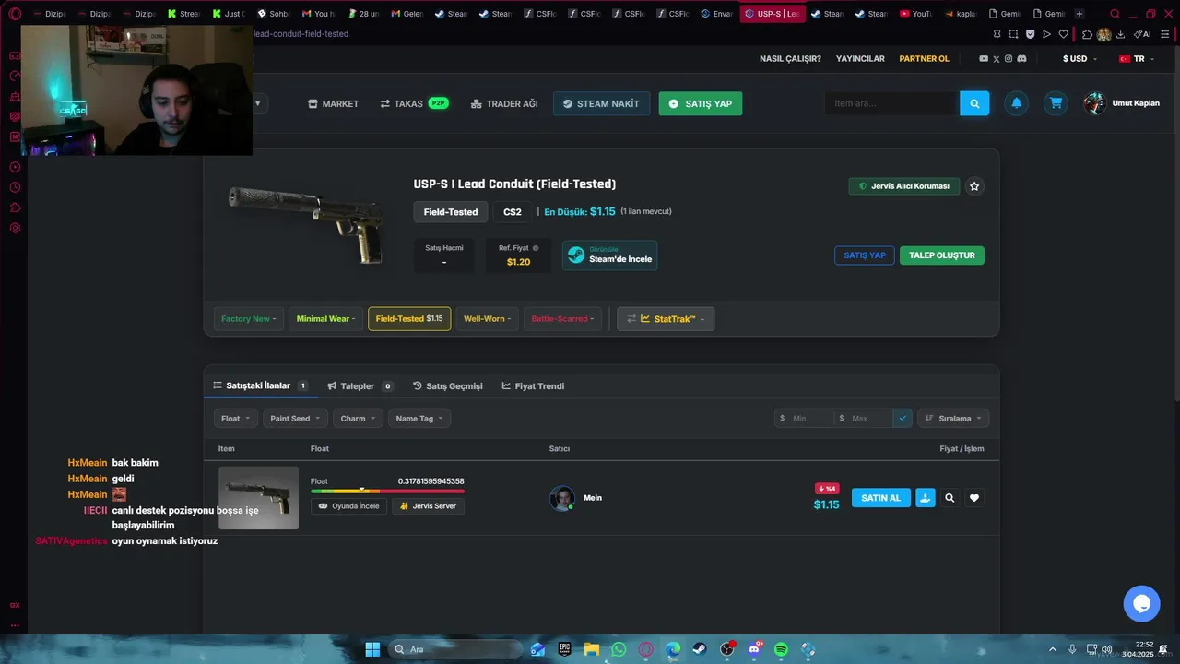Switch to Satıştaki İlanlar tab
This screenshot has width=1180, height=664.
coord(260,385)
